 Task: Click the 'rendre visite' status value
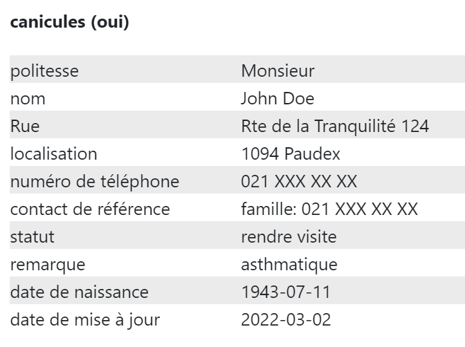click(289, 237)
